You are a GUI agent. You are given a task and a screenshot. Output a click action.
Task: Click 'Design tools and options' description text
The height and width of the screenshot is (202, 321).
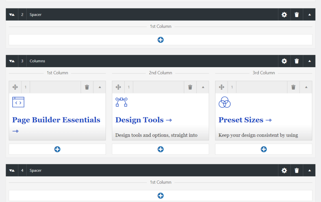coord(156,135)
